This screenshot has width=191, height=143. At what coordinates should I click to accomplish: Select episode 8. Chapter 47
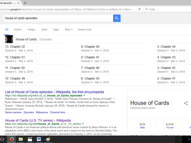coord(112,59)
